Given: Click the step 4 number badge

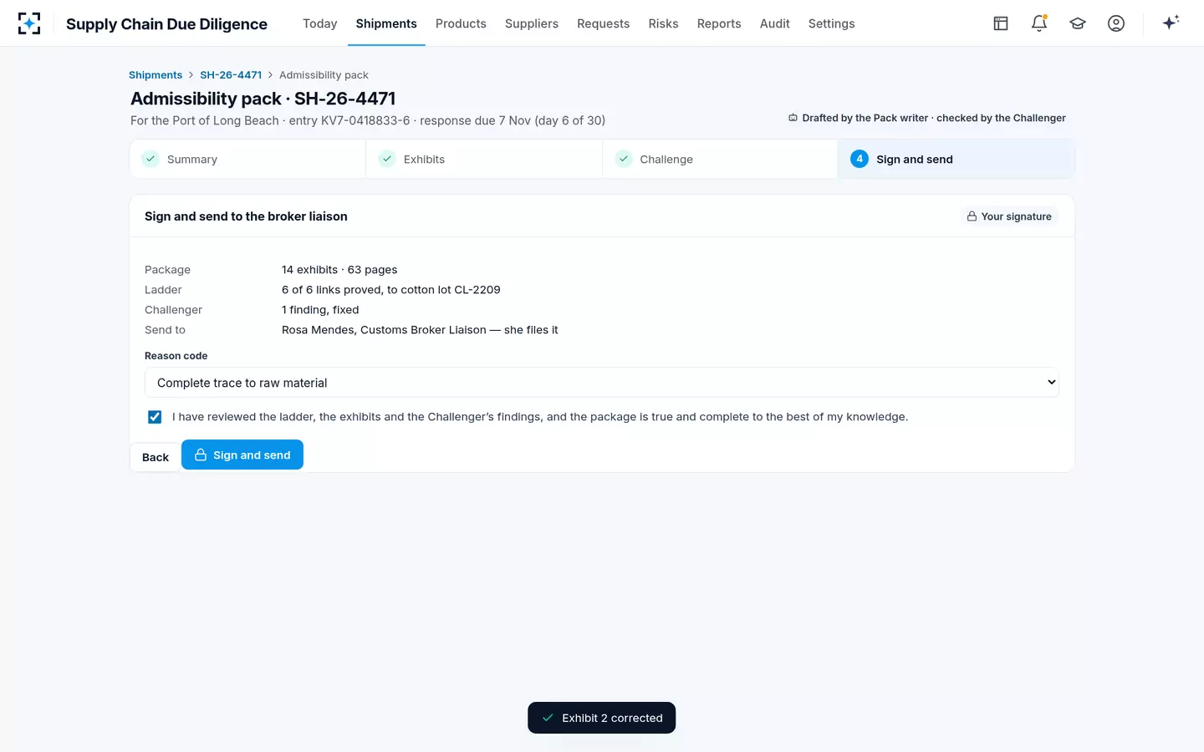Looking at the screenshot, I should pyautogui.click(x=860, y=159).
